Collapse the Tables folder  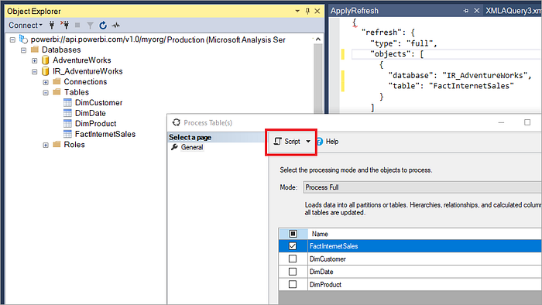[46, 93]
